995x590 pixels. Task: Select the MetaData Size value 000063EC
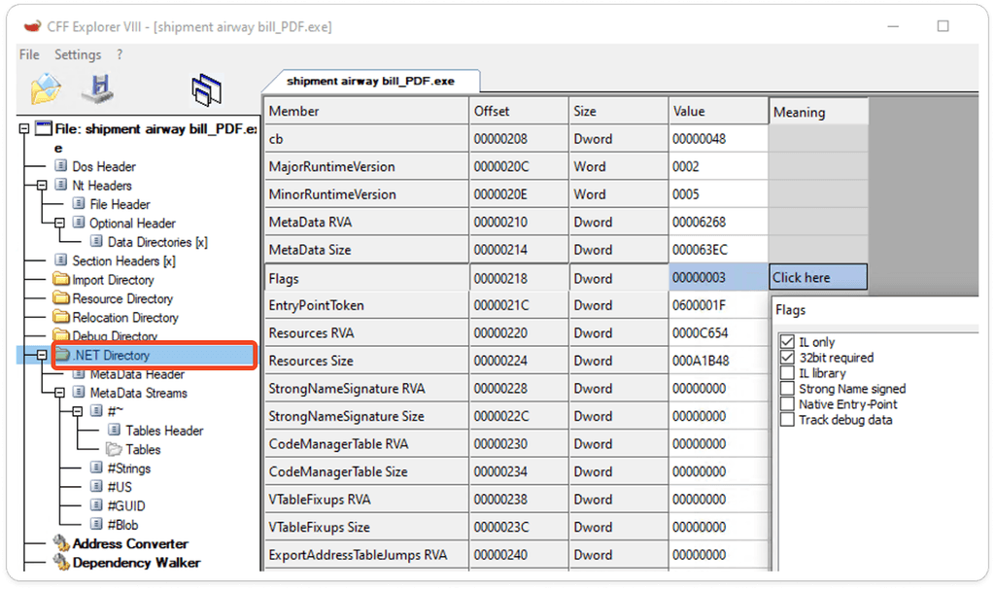click(718, 250)
